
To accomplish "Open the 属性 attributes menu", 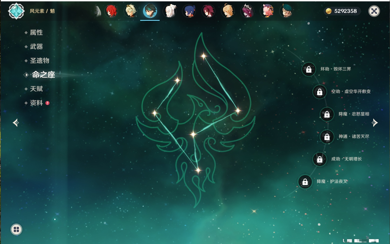I will pyautogui.click(x=36, y=33).
